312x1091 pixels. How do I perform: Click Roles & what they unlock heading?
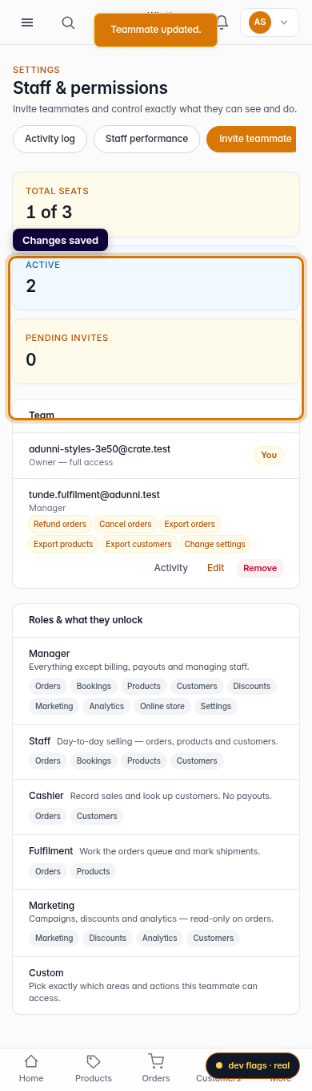tap(86, 620)
